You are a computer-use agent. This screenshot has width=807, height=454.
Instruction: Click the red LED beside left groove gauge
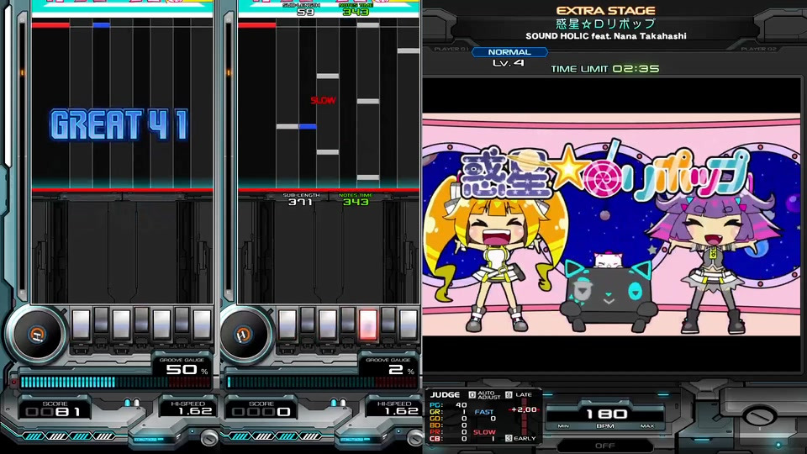point(14,382)
